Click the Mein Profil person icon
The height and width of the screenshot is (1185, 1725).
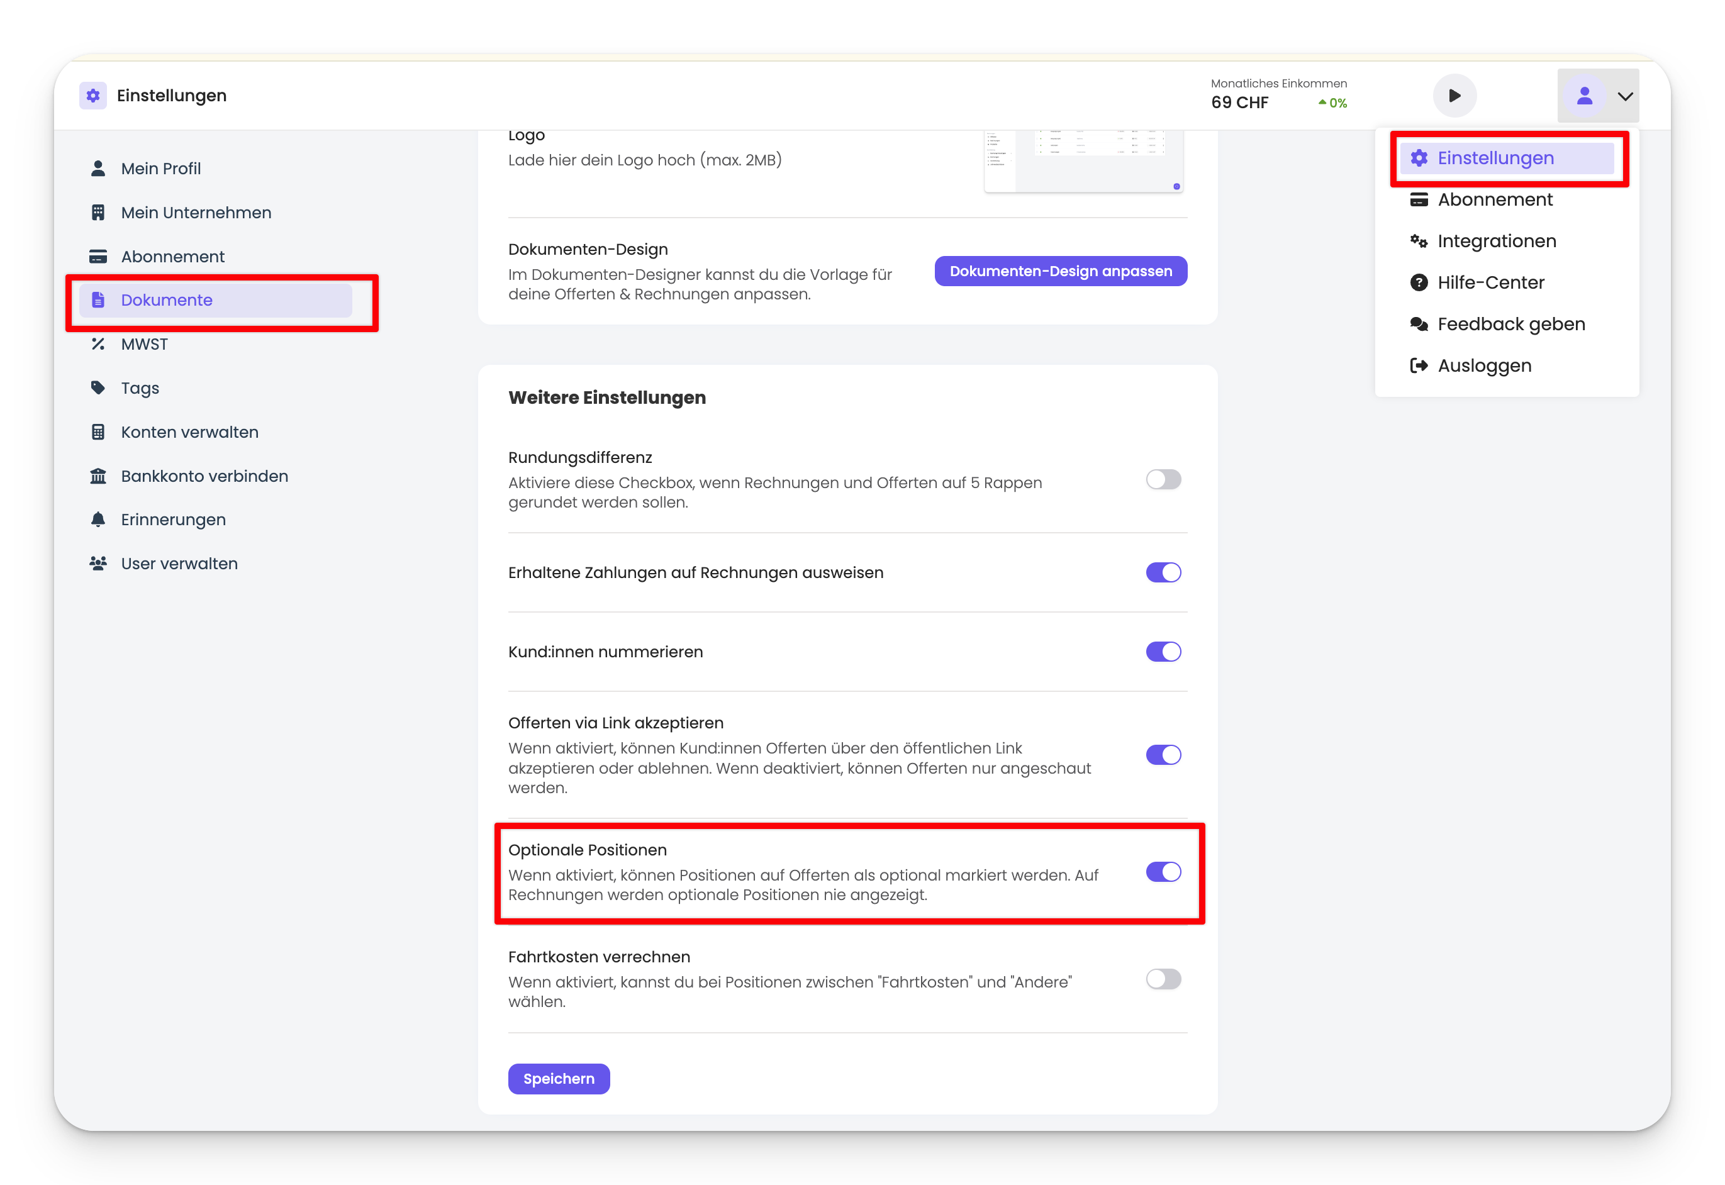click(x=98, y=169)
